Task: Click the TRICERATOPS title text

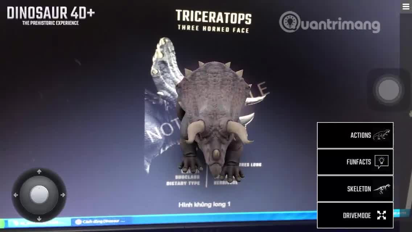Action: [x=214, y=17]
